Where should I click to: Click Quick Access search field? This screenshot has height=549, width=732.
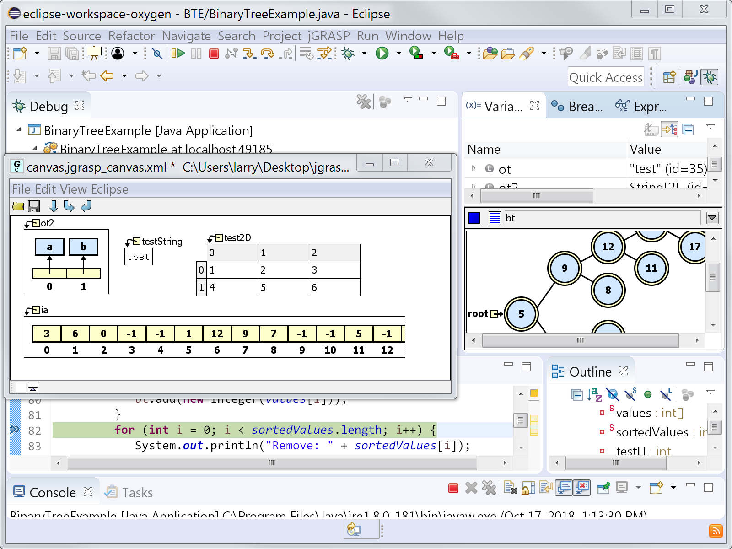(606, 77)
